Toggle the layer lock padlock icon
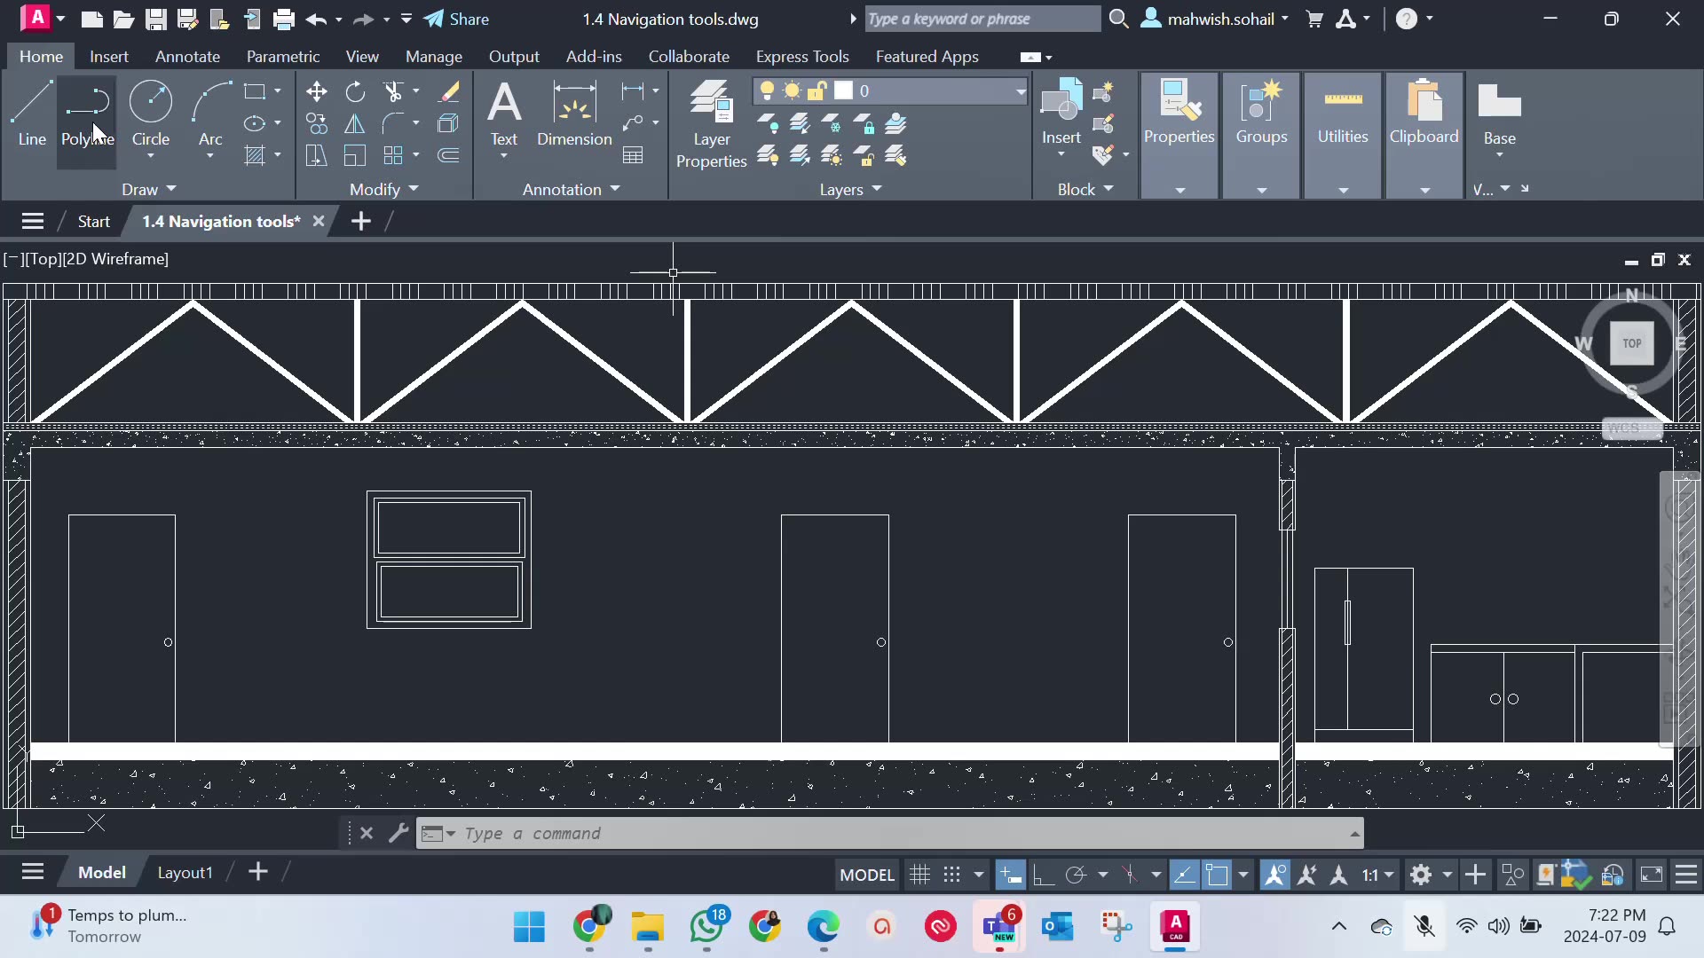The image size is (1704, 958). tap(818, 90)
